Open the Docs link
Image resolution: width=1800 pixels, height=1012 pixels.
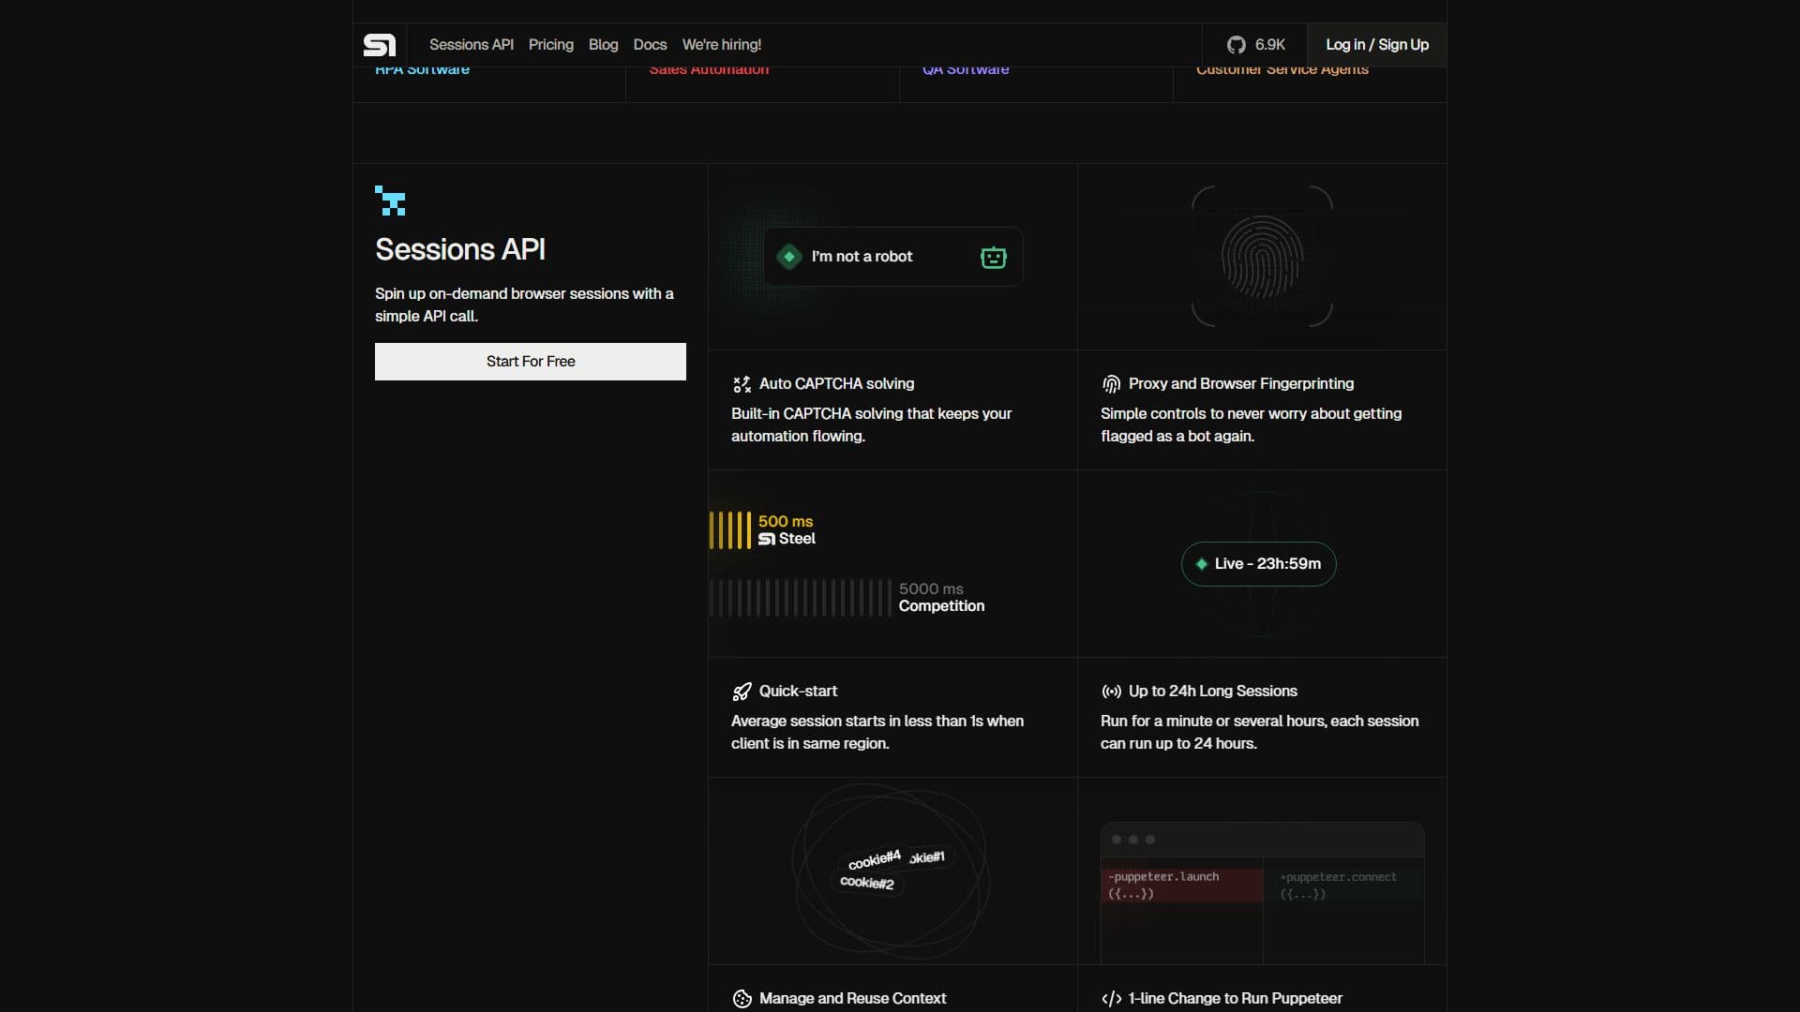coord(650,45)
